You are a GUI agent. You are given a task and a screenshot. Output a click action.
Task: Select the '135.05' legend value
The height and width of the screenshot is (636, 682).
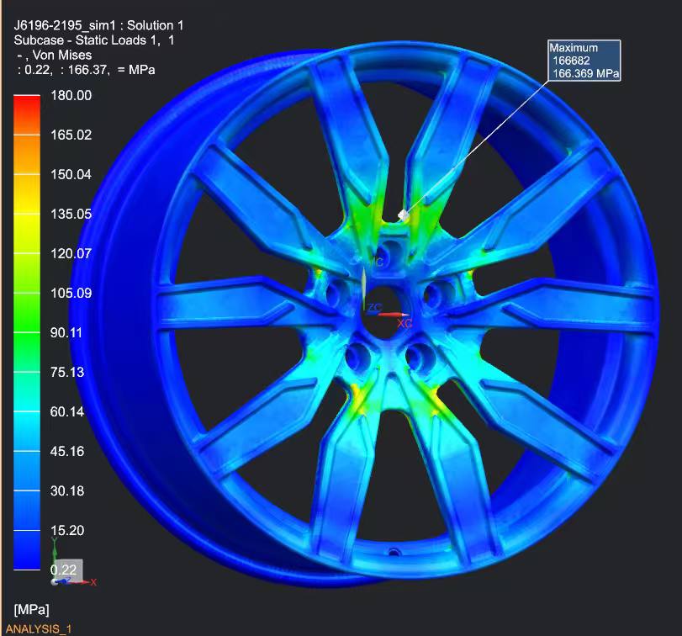pos(71,214)
